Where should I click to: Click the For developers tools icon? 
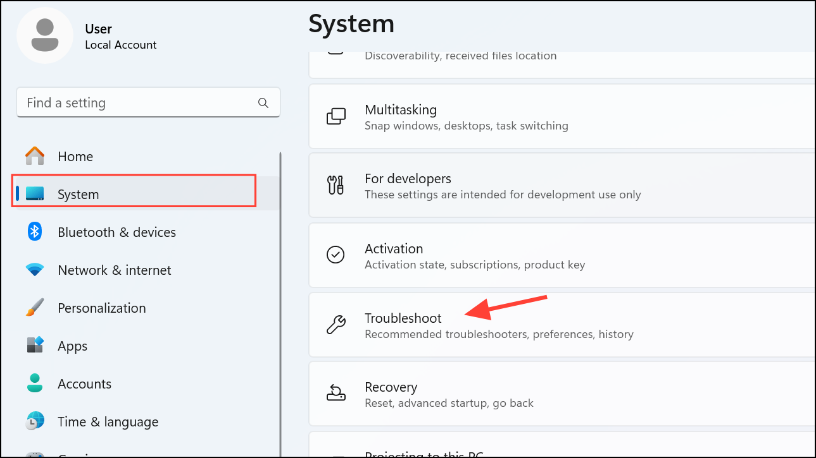pos(336,186)
